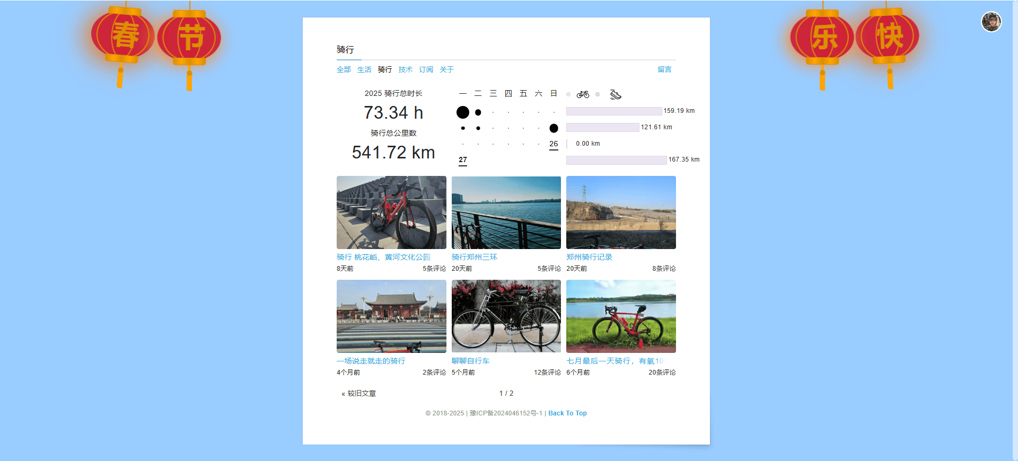Screen dimensions: 1018x461
Task: Click the largest black dot under Monday
Action: click(463, 112)
